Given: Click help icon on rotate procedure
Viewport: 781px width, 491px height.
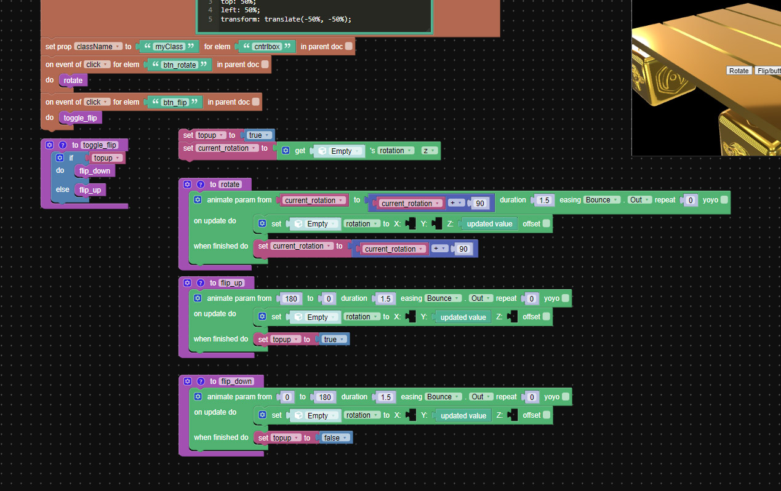Looking at the screenshot, I should 201,184.
